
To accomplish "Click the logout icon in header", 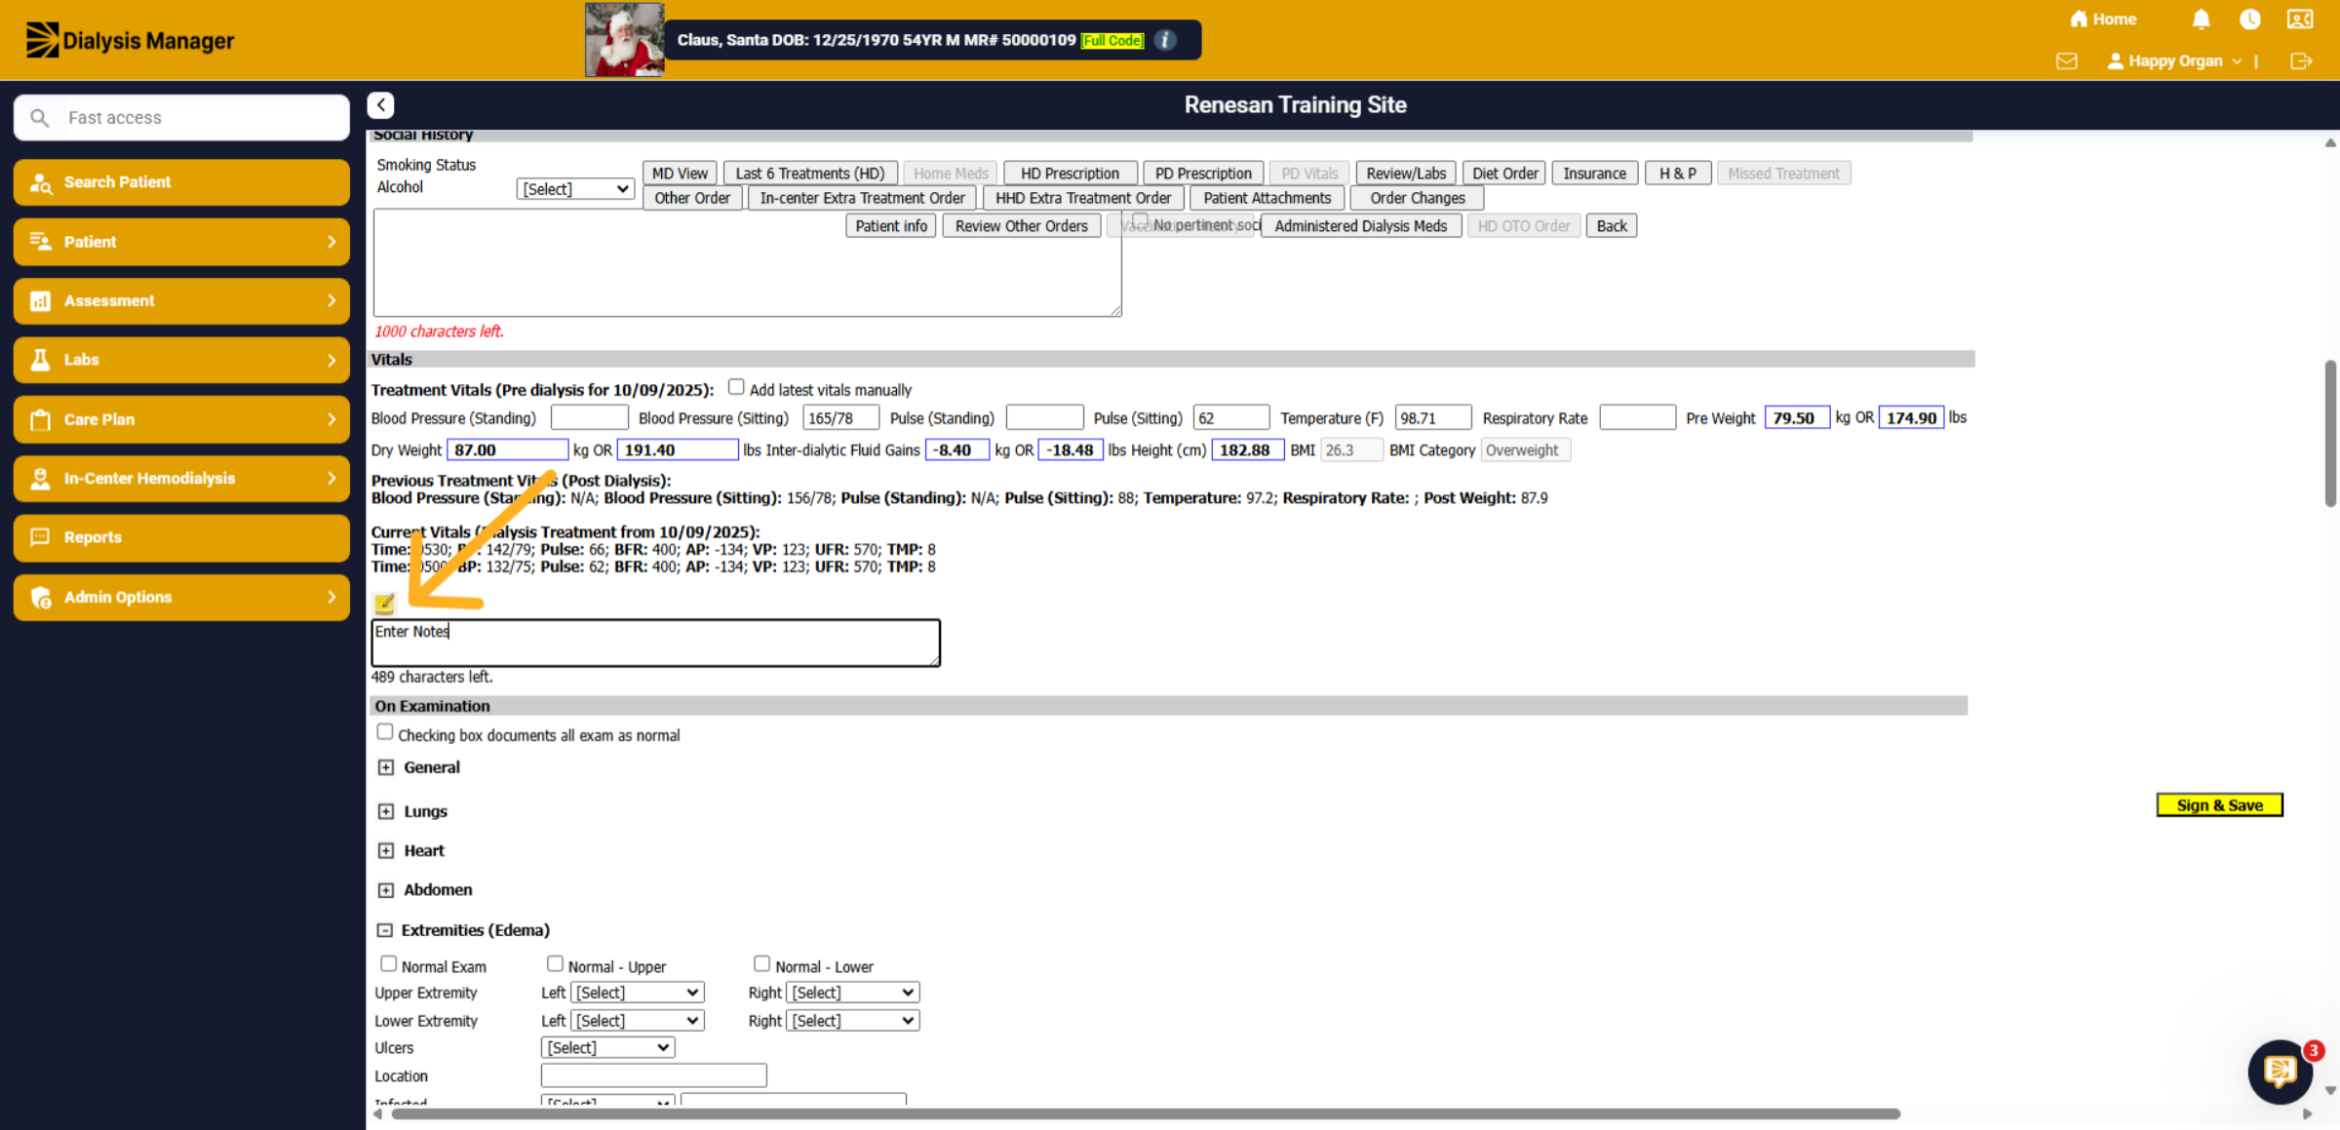I will coord(2301,61).
